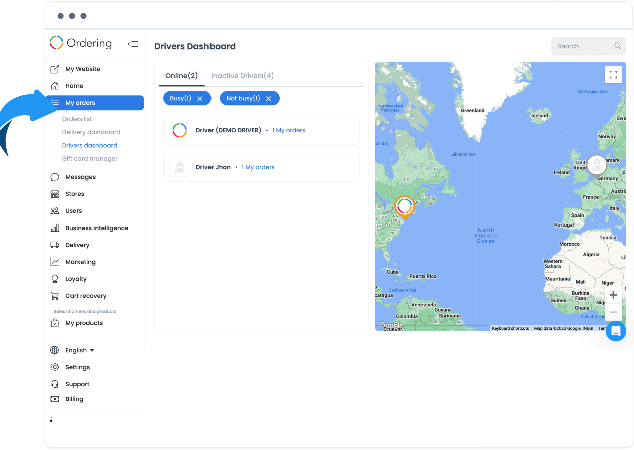Collapse the sidebar with the menu toggle icon
Image resolution: width=634 pixels, height=450 pixels.
point(133,44)
